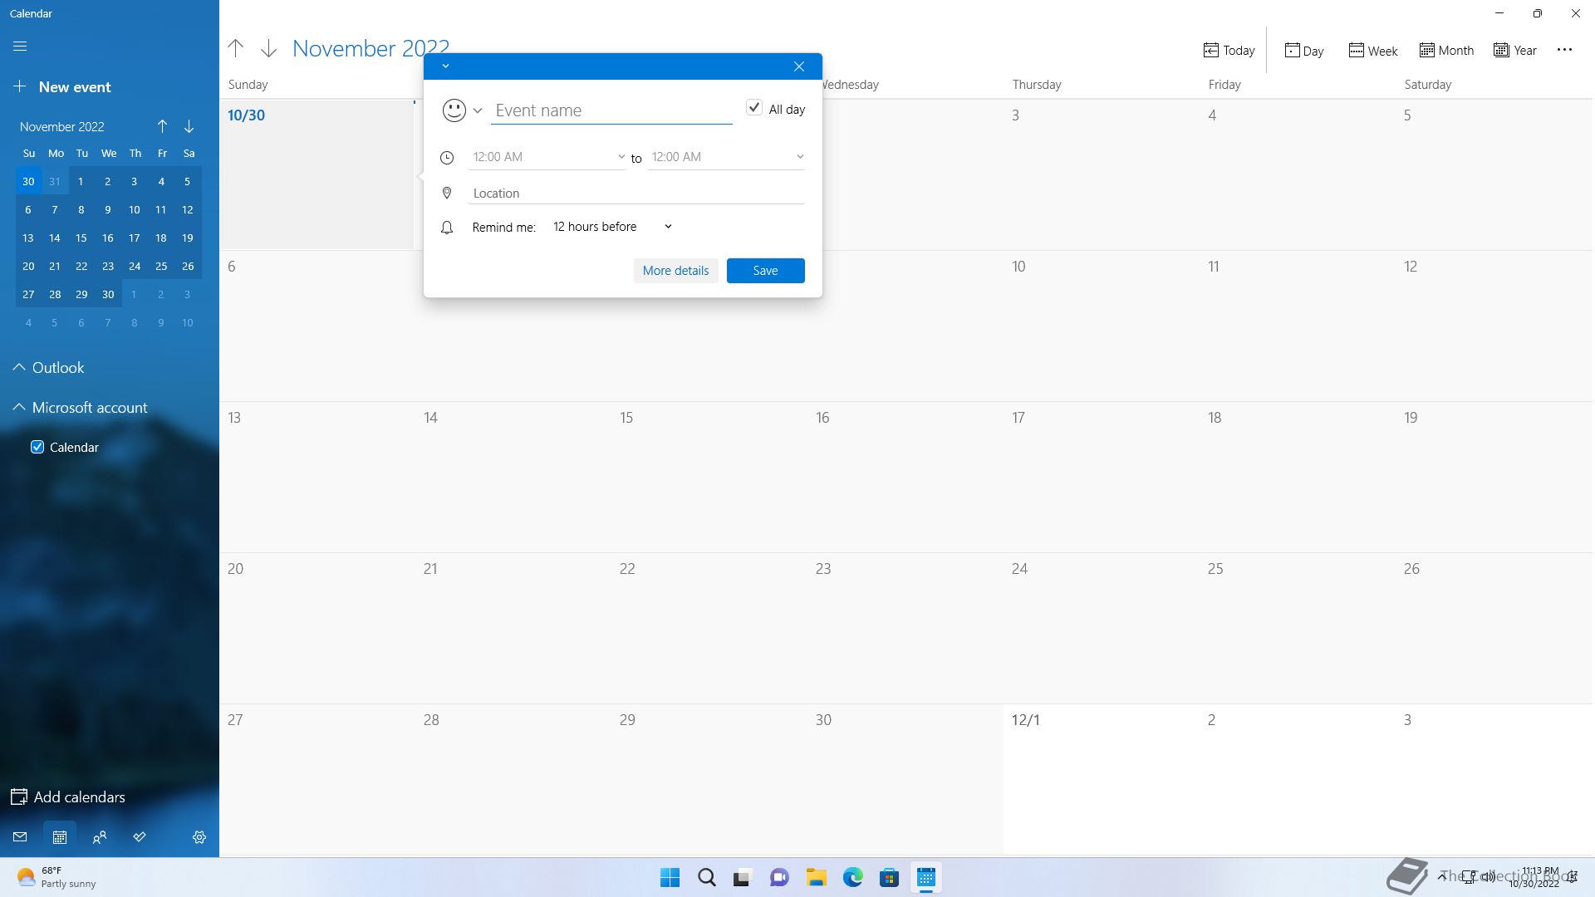
Task: Select the Calendar app icon in sidebar
Action: [x=60, y=837]
